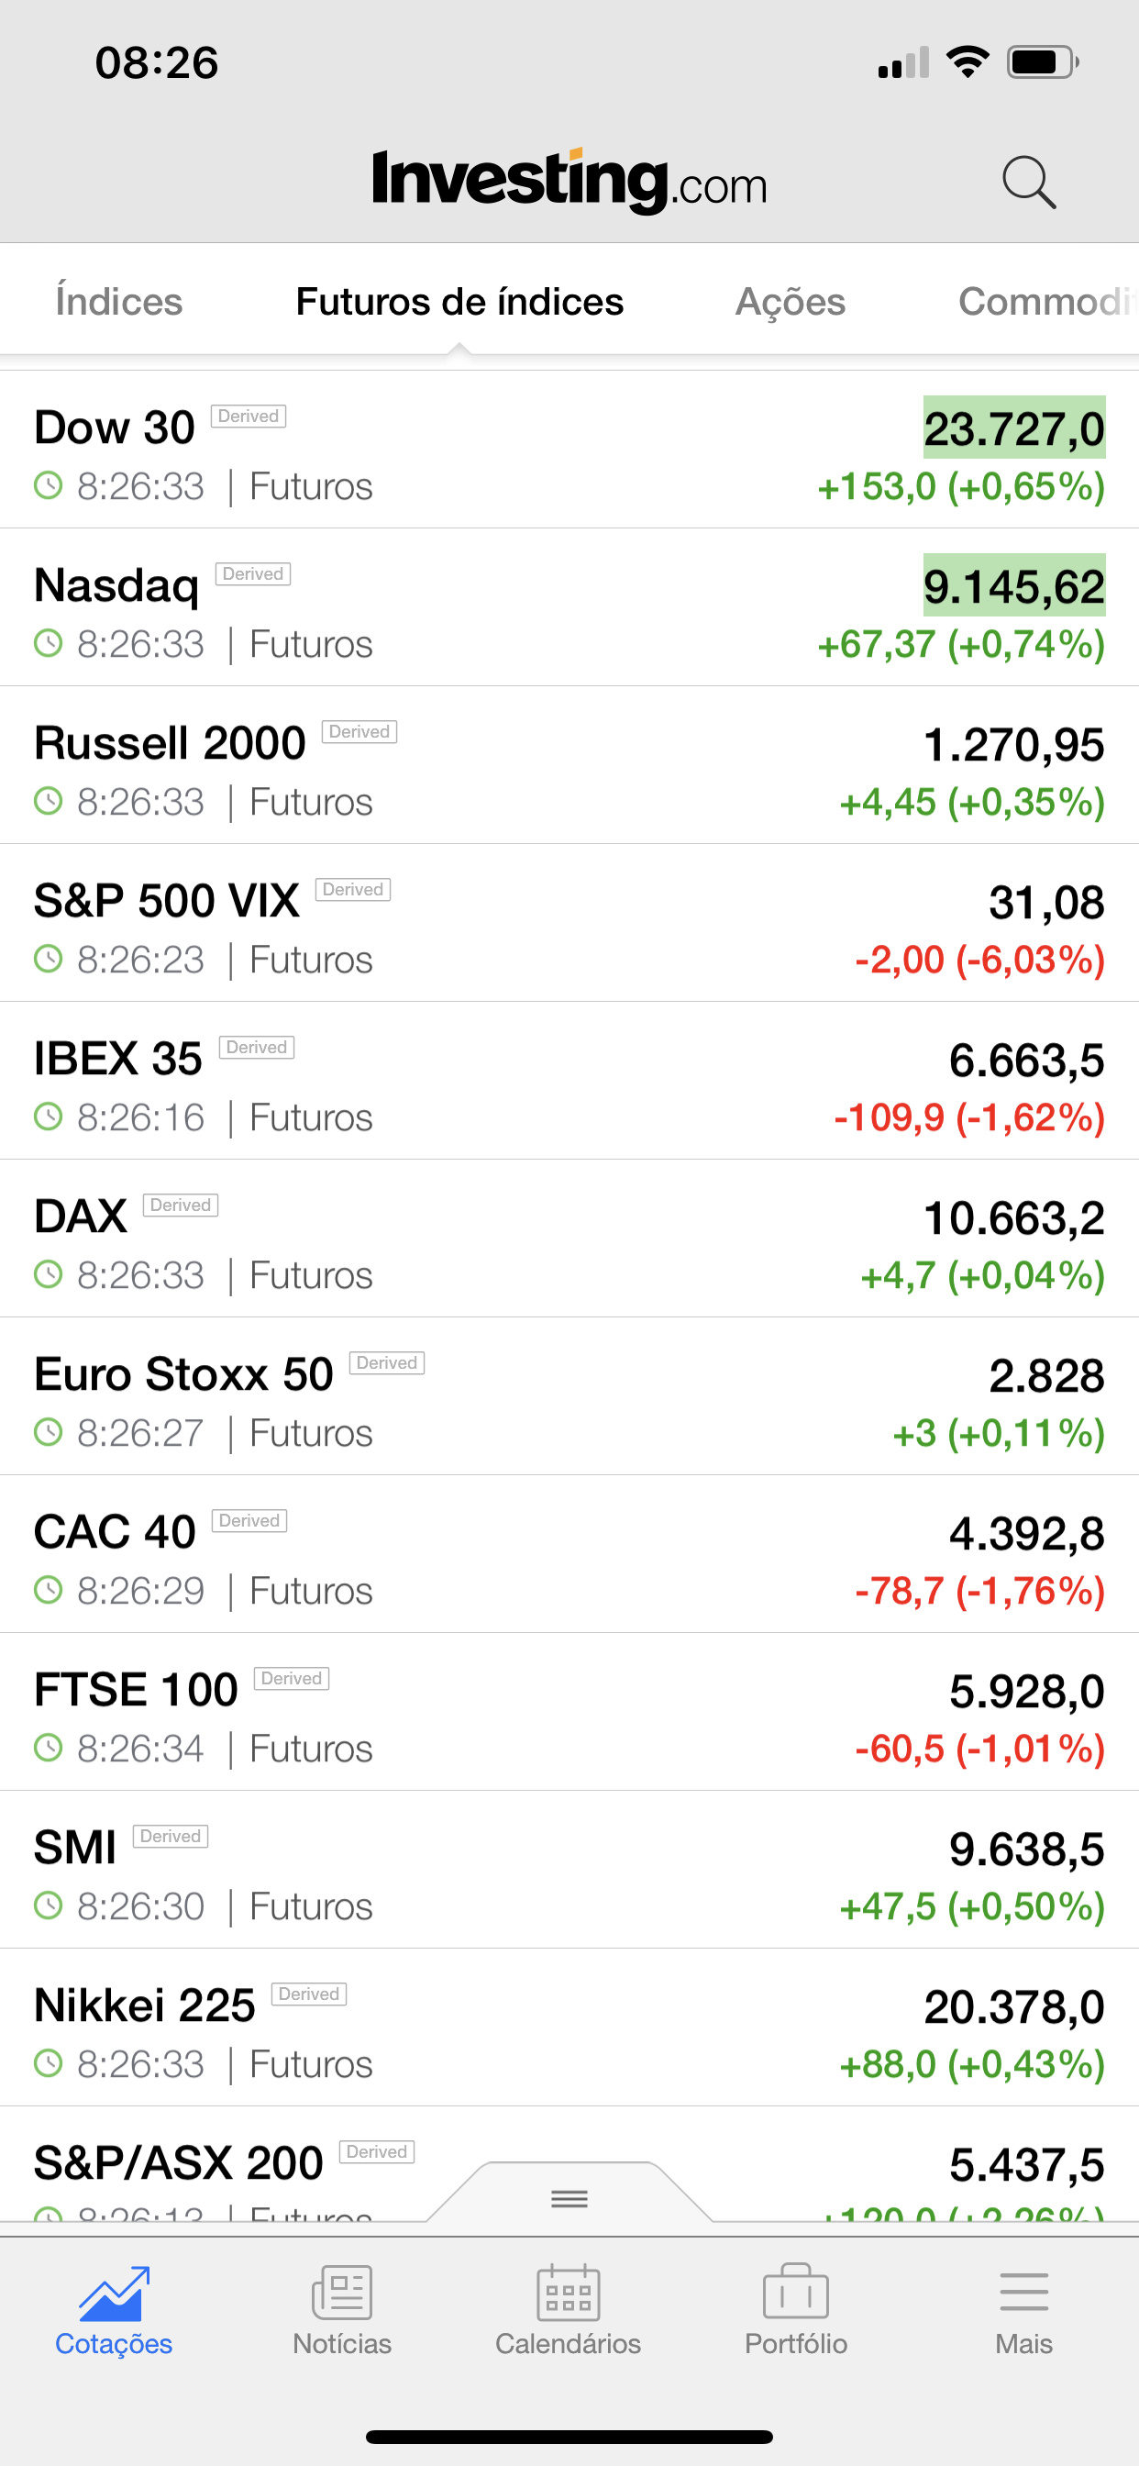Select the Commodities tab
The image size is (1139, 2466).
click(1045, 302)
